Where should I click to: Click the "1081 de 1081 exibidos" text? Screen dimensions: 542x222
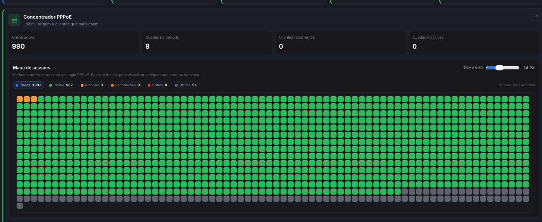517,85
